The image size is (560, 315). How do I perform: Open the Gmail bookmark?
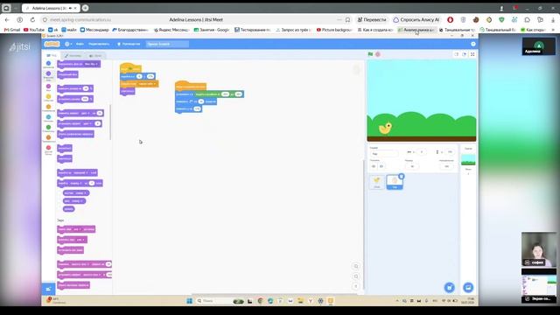click(x=12, y=30)
